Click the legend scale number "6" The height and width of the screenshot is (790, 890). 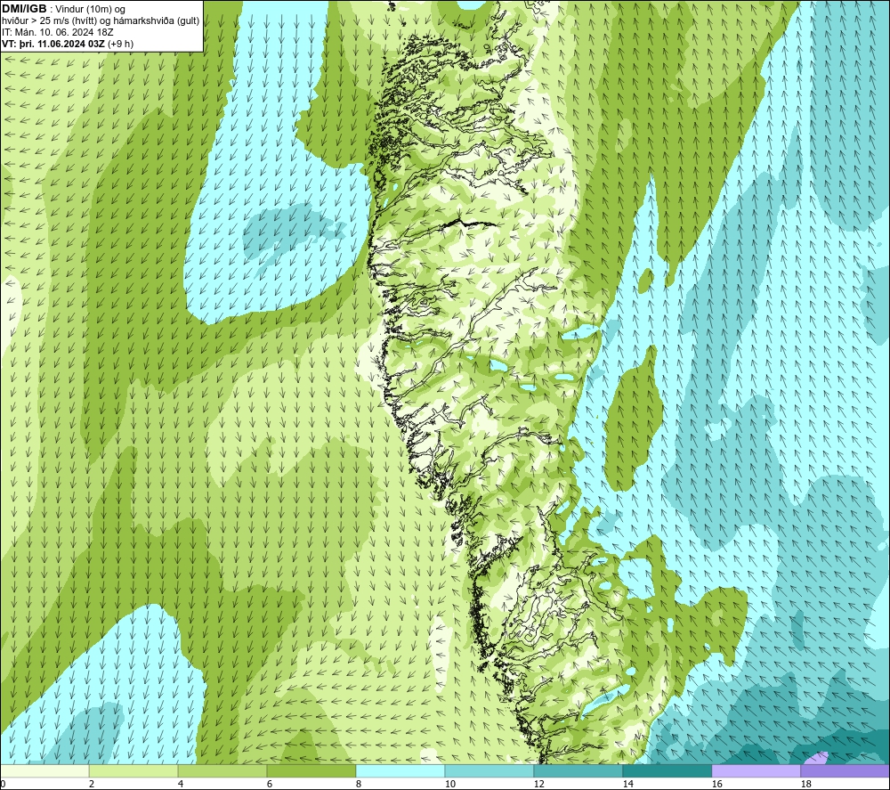click(270, 784)
